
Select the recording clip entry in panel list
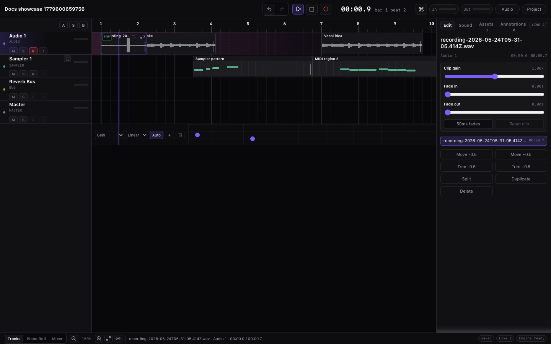494,141
